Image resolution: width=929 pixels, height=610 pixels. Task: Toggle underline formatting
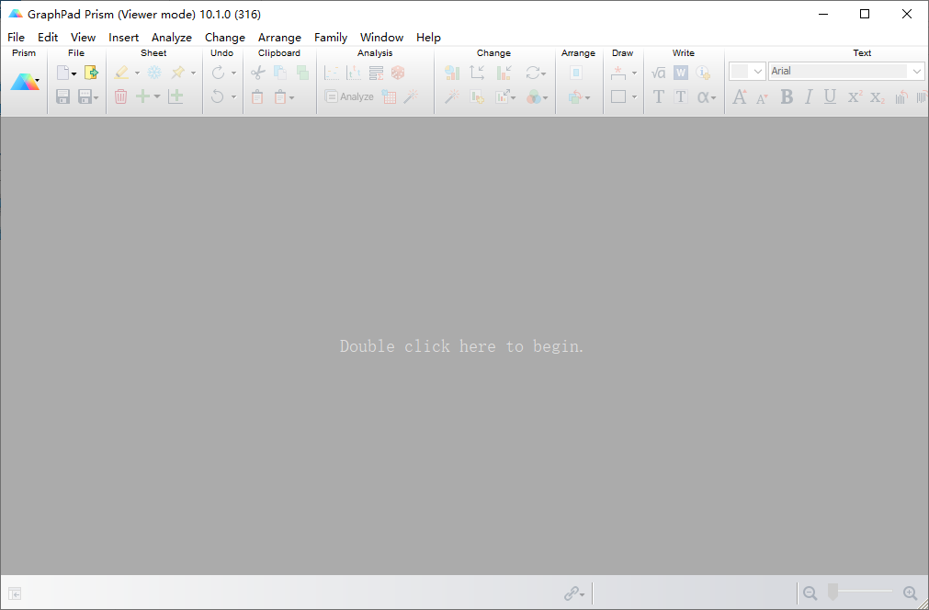click(x=829, y=97)
